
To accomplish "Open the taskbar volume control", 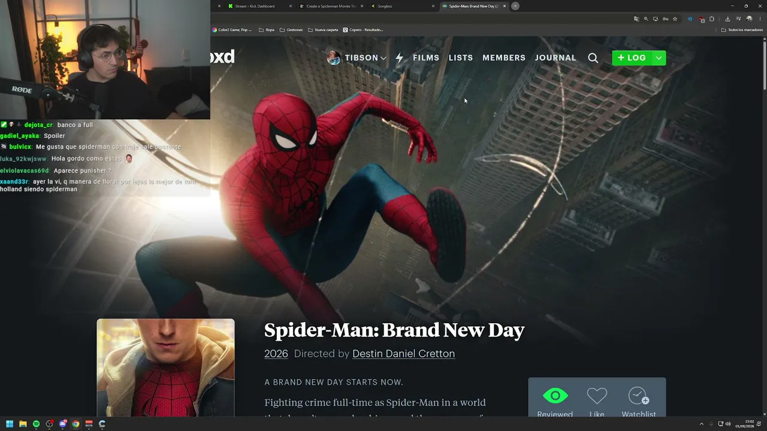I will (x=728, y=424).
